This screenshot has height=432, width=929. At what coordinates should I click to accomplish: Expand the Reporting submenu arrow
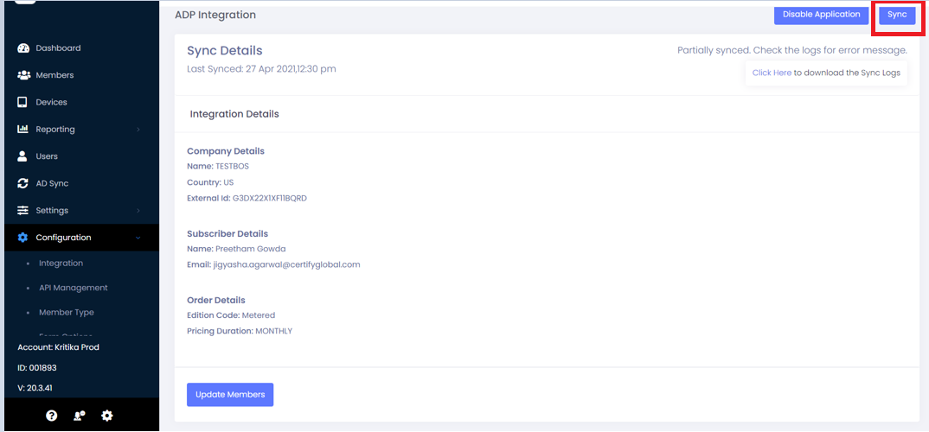(x=138, y=129)
